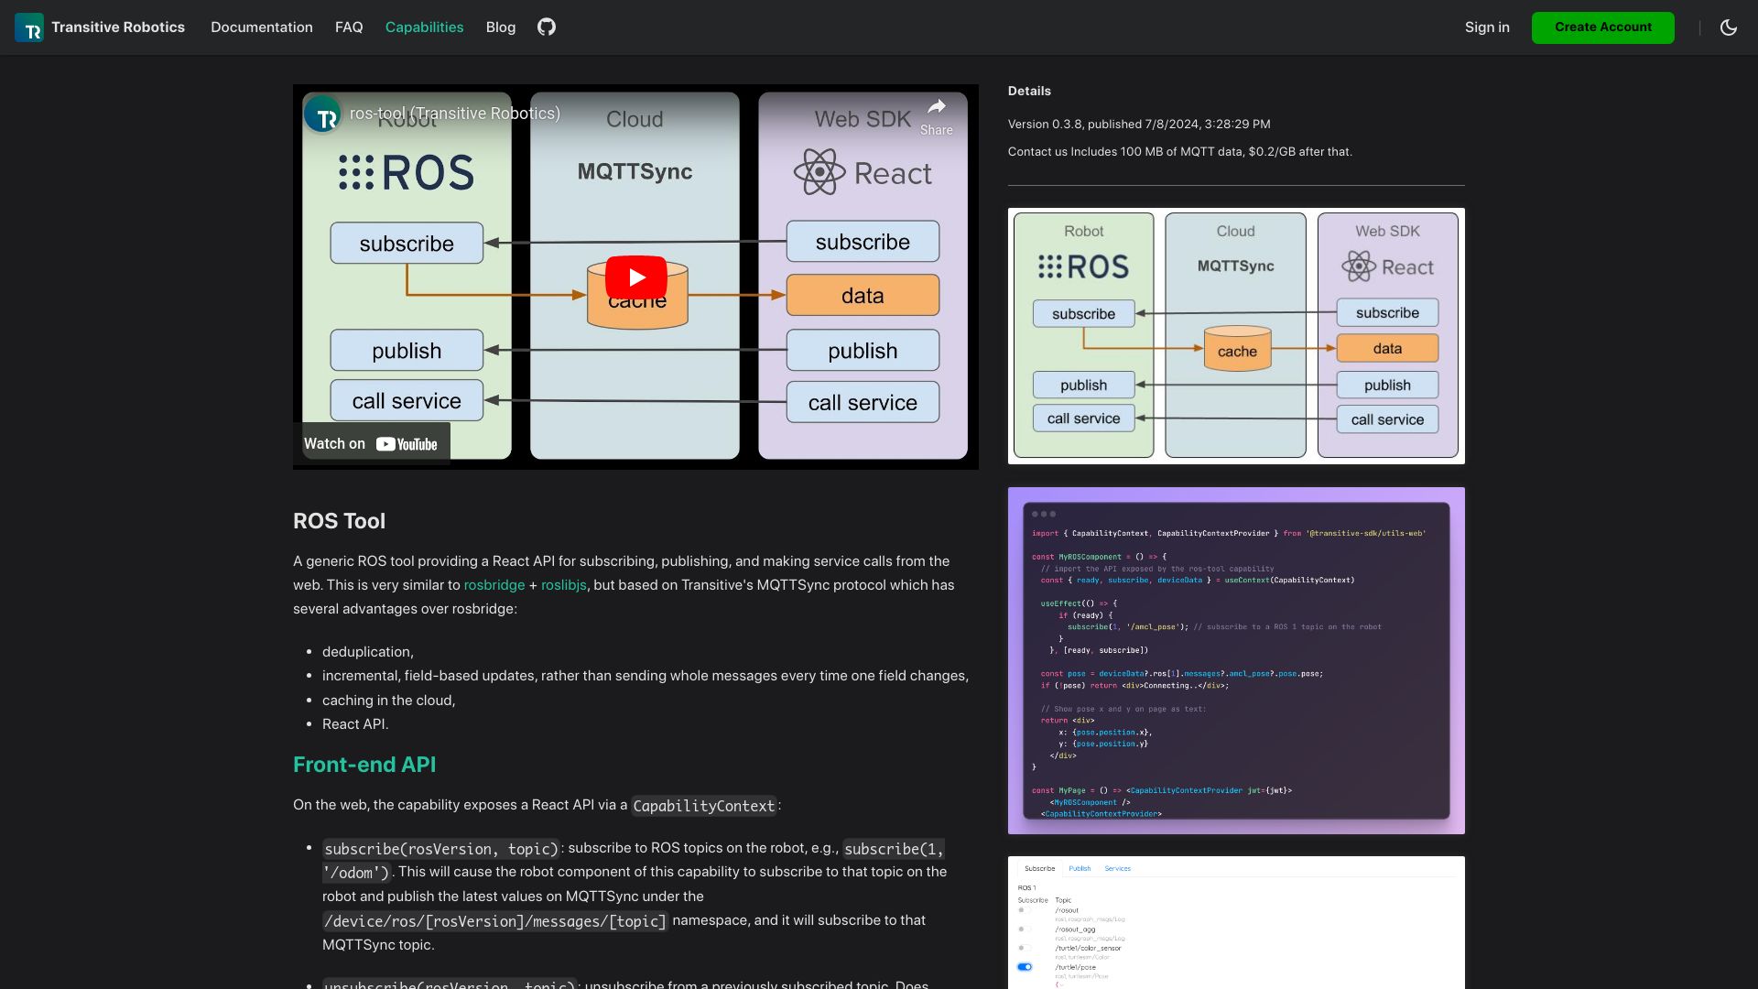
Task: Click the Contact us pricing line
Action: click(x=1180, y=152)
